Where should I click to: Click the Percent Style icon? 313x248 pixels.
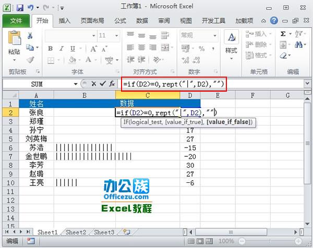[201, 48]
